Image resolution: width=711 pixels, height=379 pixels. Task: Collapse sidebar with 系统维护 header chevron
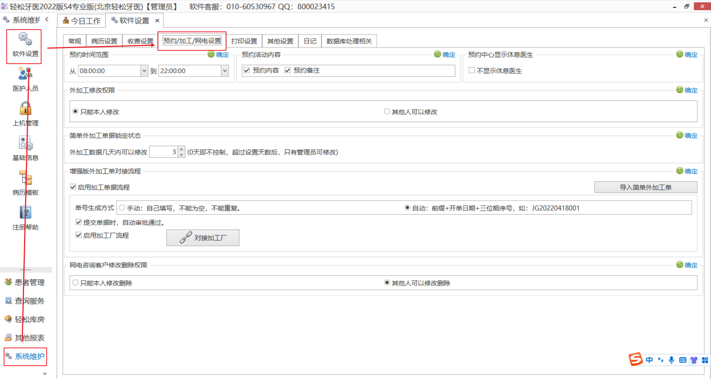point(47,19)
